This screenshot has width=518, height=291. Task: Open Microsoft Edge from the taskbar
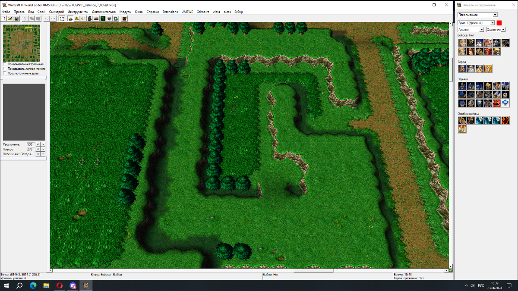pos(33,285)
